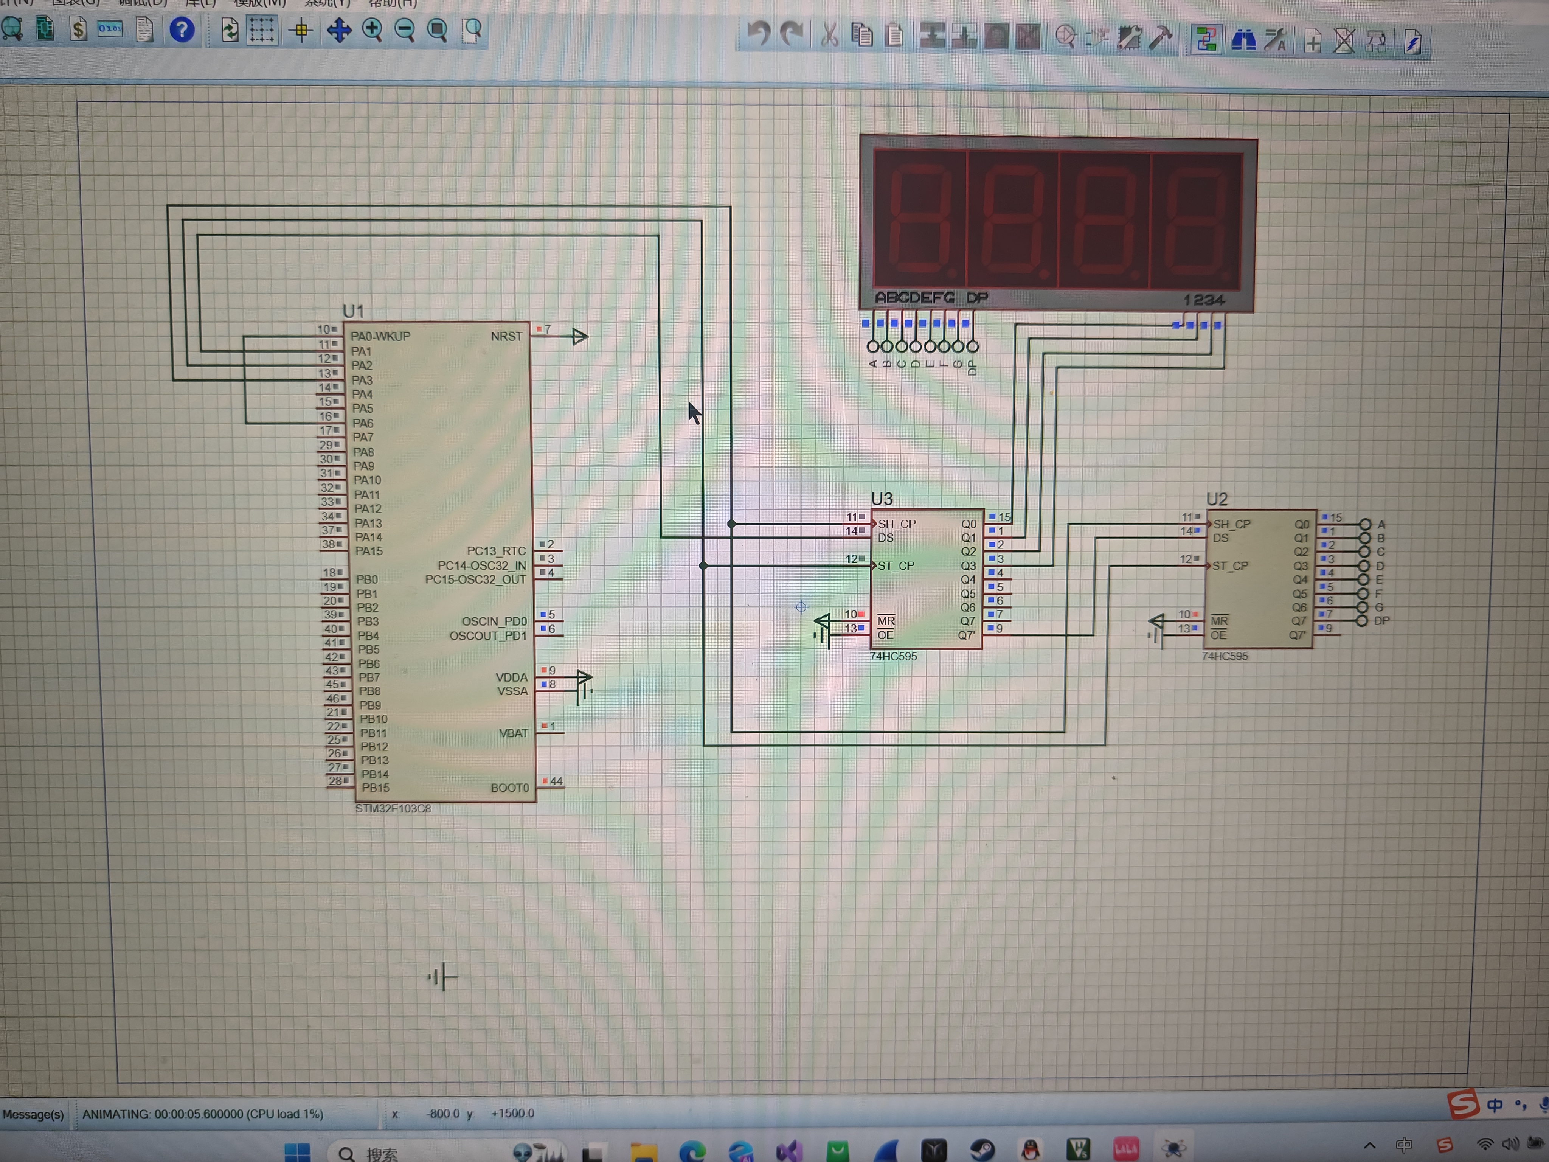Zoom out with the minus magnifier

(405, 30)
